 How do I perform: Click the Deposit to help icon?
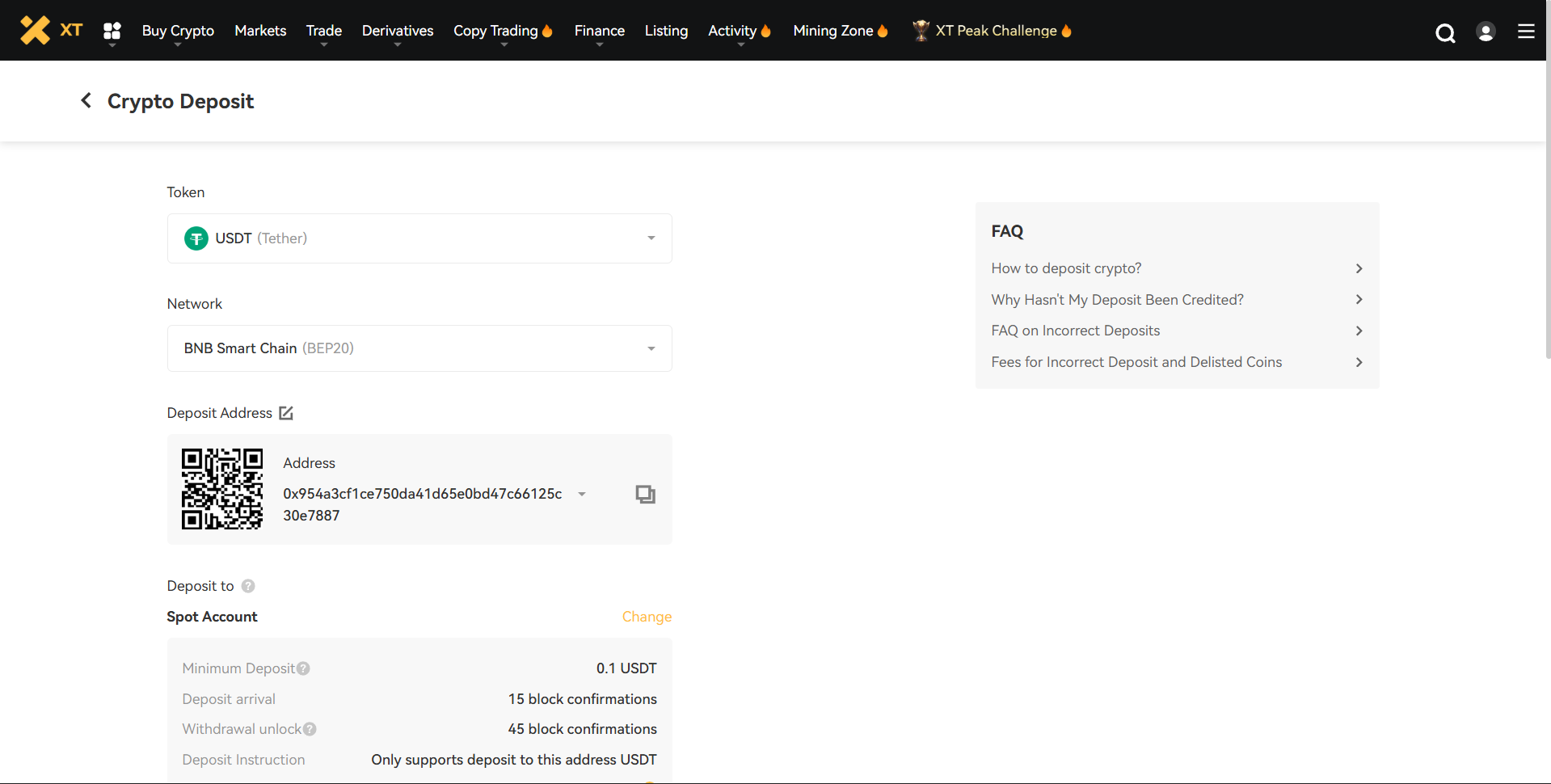[x=248, y=586]
